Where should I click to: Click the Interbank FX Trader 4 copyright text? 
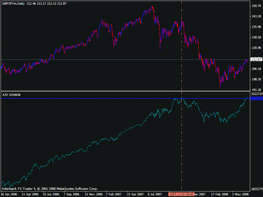click(50, 189)
